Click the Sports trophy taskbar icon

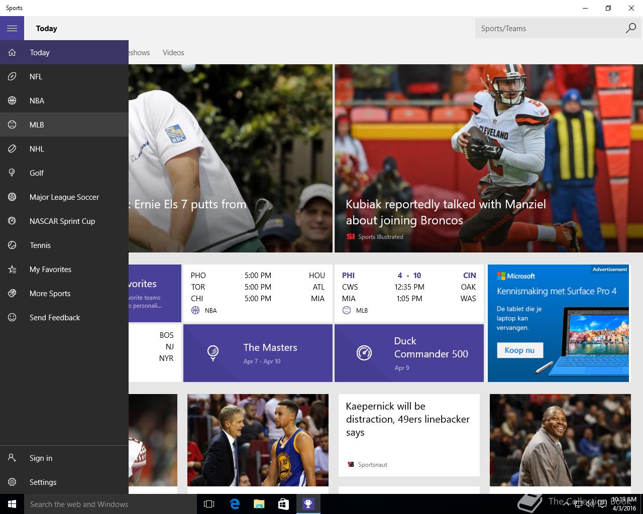coord(308,504)
